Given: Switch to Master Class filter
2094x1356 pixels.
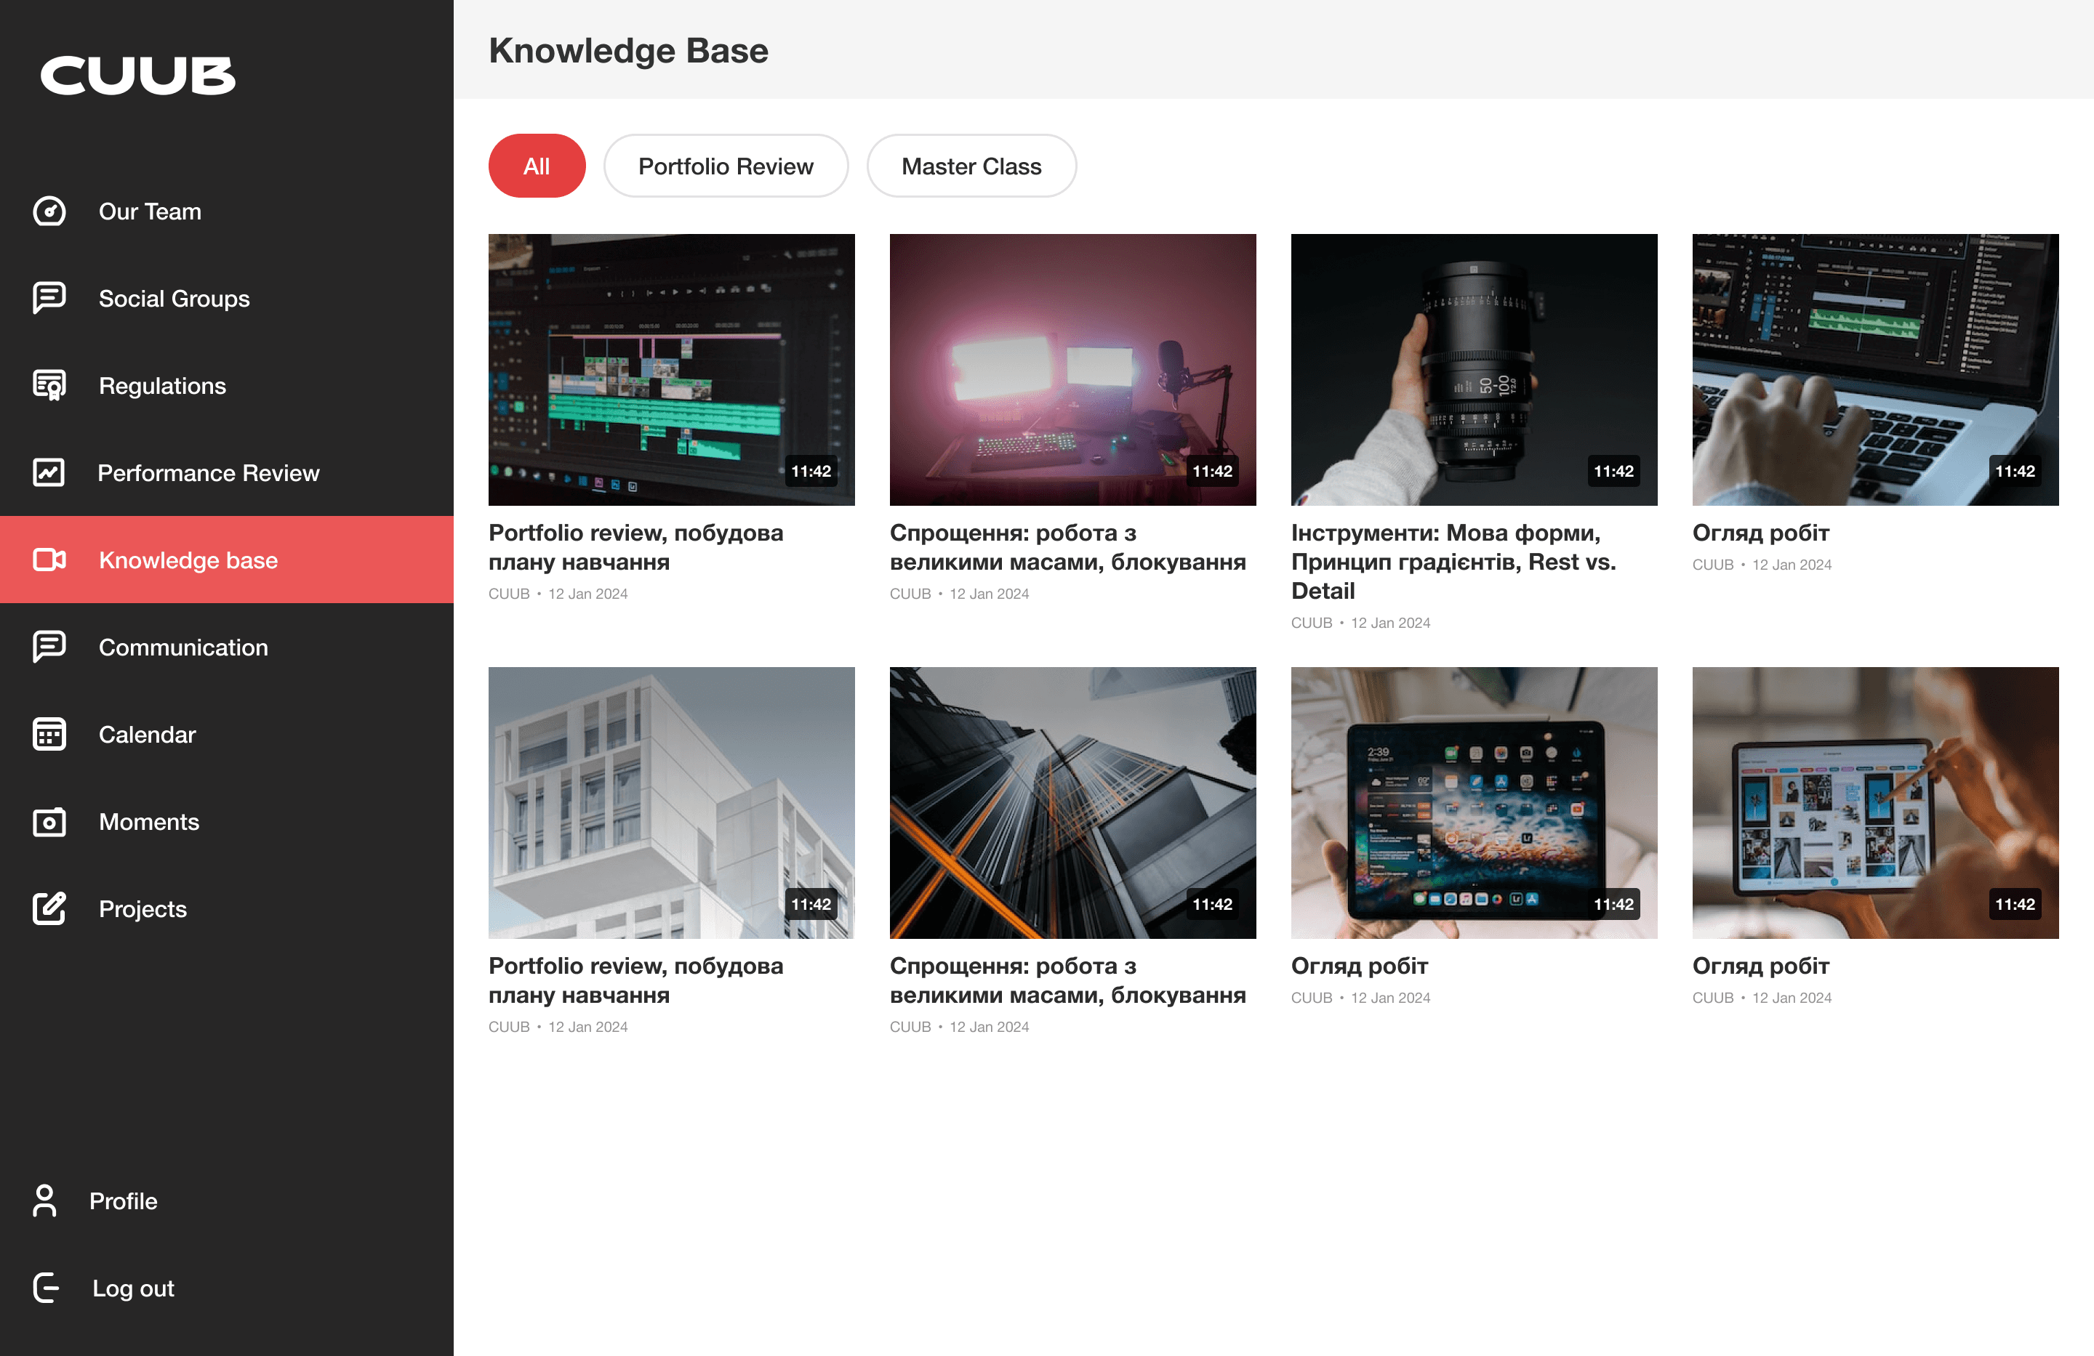Looking at the screenshot, I should (971, 166).
